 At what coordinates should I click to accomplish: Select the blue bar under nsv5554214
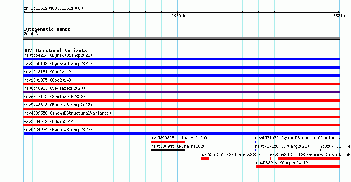(181, 59)
